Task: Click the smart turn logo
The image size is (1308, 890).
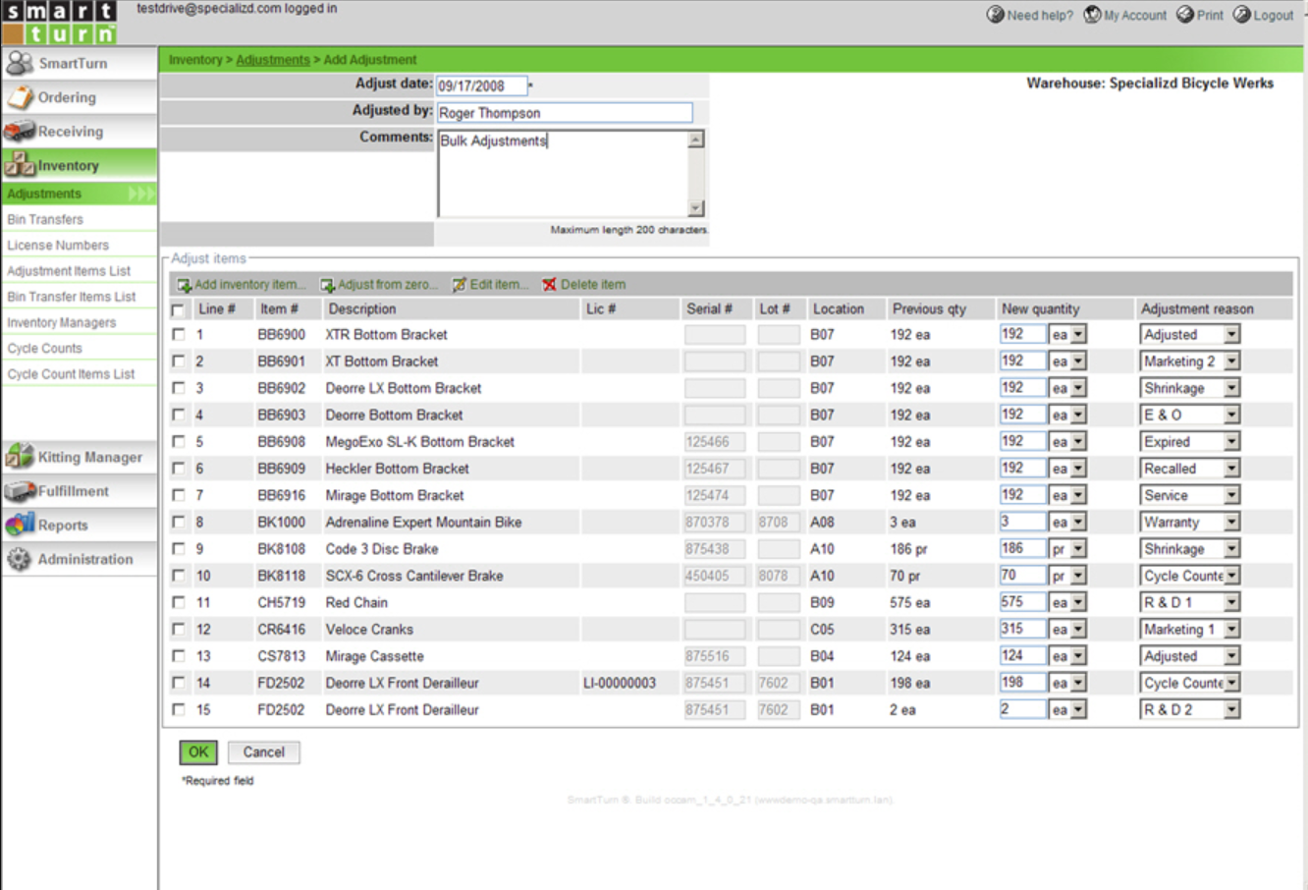Action: (x=59, y=23)
